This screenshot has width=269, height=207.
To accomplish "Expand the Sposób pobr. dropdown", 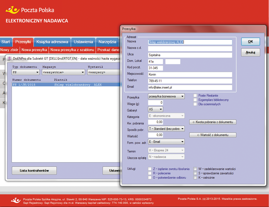I will point(166,129).
